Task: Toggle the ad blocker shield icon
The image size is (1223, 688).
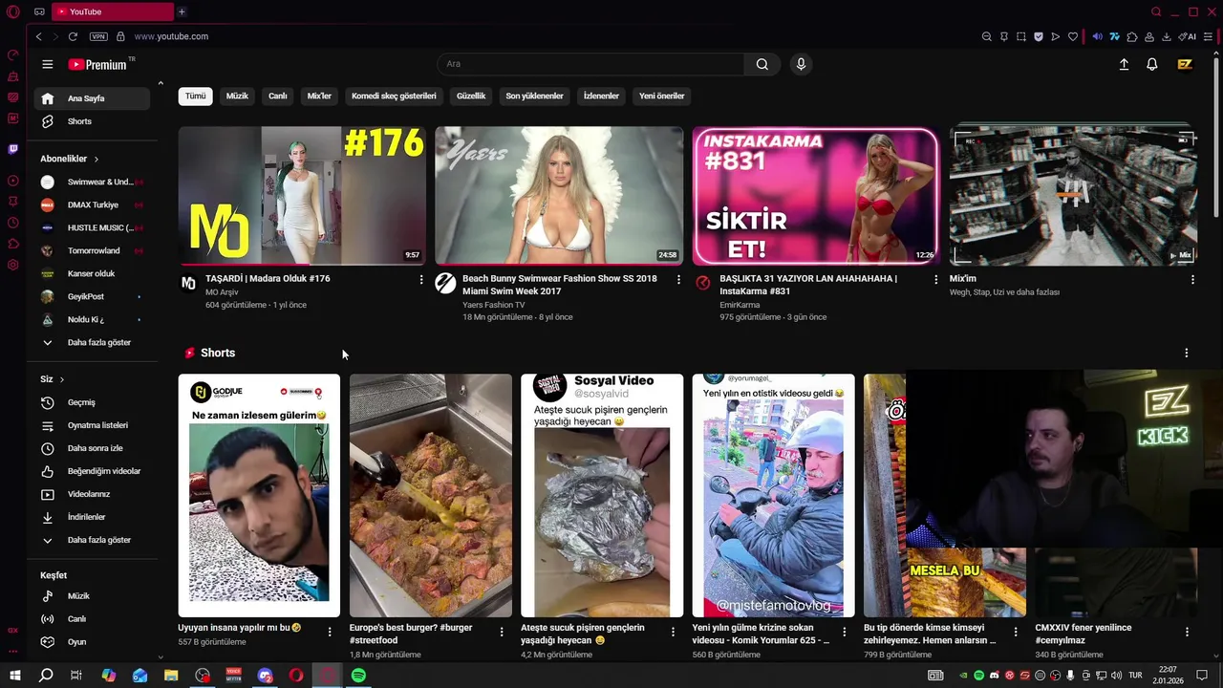Action: click(x=1039, y=36)
